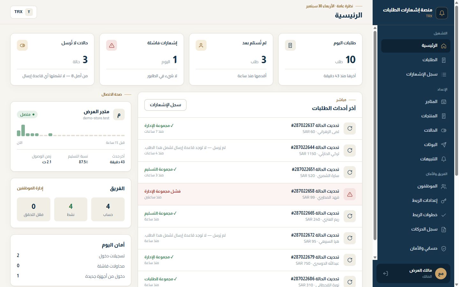Open الطلبات page from sidebar
This screenshot has width=459, height=287.
416,60
